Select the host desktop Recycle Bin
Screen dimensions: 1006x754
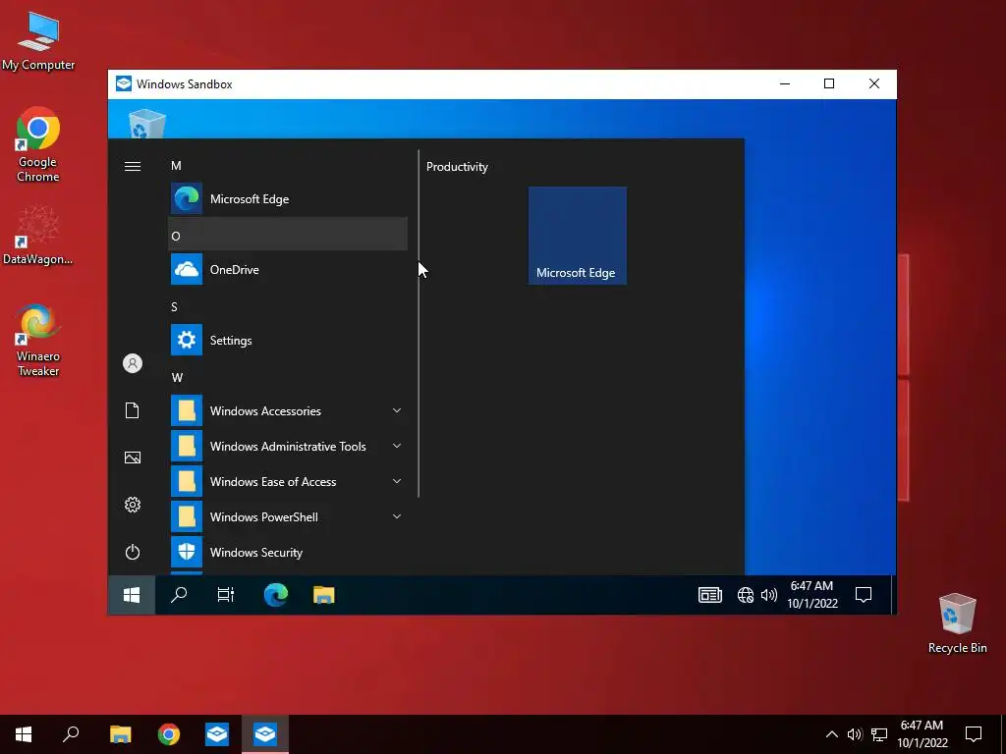click(957, 623)
